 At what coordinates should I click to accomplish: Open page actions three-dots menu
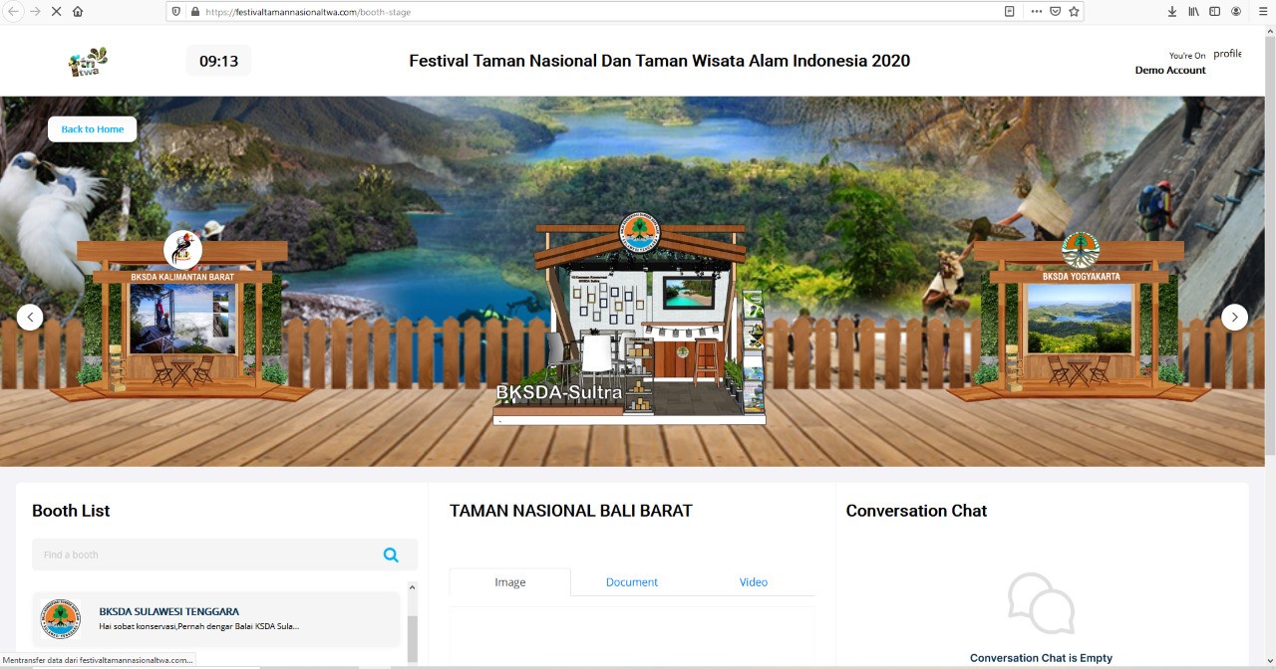pyautogui.click(x=1037, y=12)
